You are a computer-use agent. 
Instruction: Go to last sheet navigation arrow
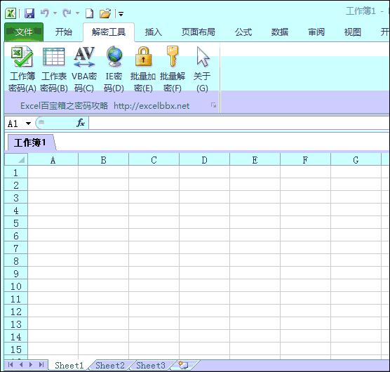point(41,365)
